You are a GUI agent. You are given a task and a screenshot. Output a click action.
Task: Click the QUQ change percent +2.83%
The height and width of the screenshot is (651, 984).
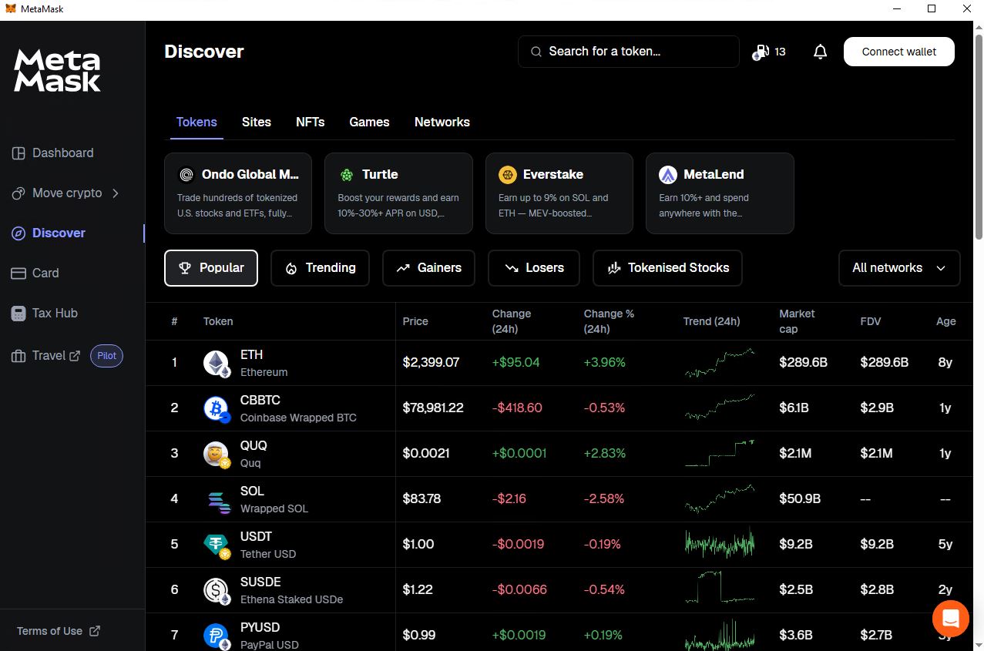point(605,453)
